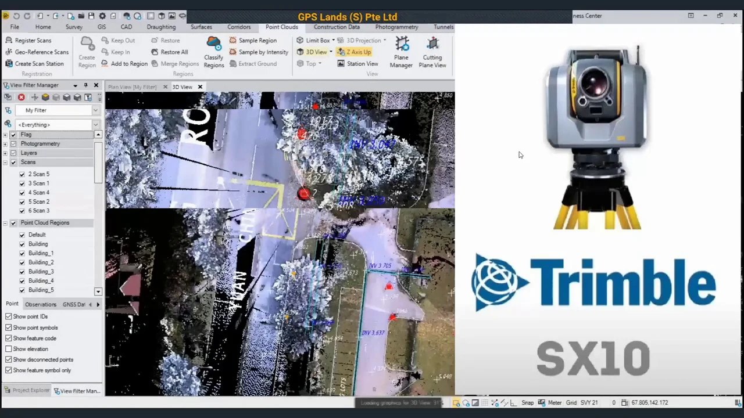Click Meter units in status bar
Image resolution: width=744 pixels, height=418 pixels.
point(555,403)
